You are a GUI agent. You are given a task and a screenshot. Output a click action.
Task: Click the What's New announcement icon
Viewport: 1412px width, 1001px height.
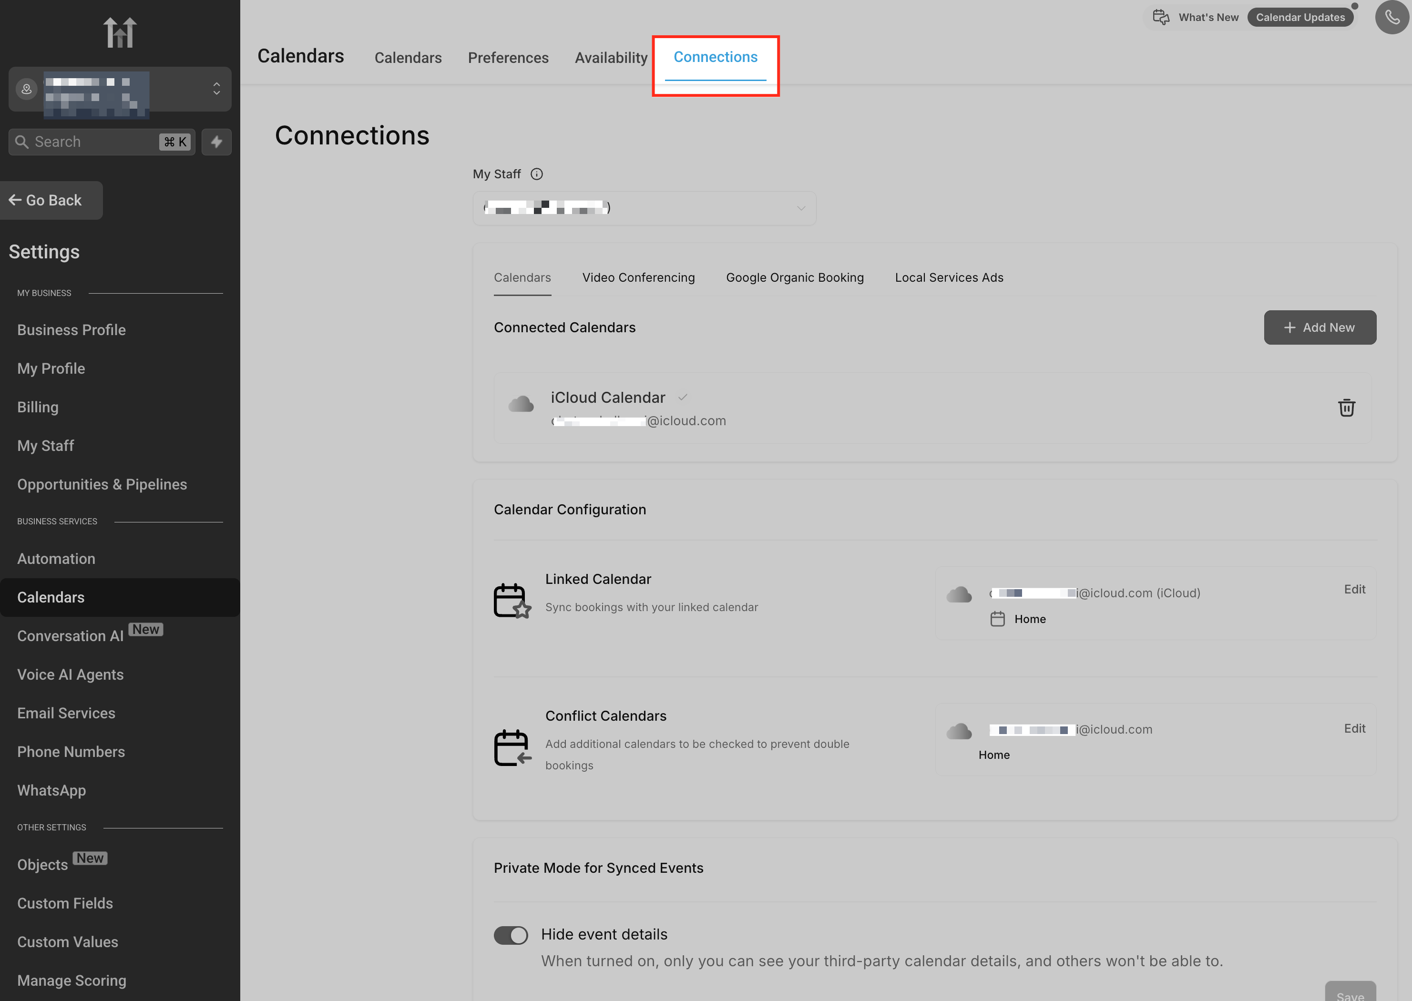[1161, 17]
